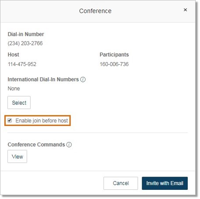
Task: Click the Conference title in header
Action: point(95,11)
